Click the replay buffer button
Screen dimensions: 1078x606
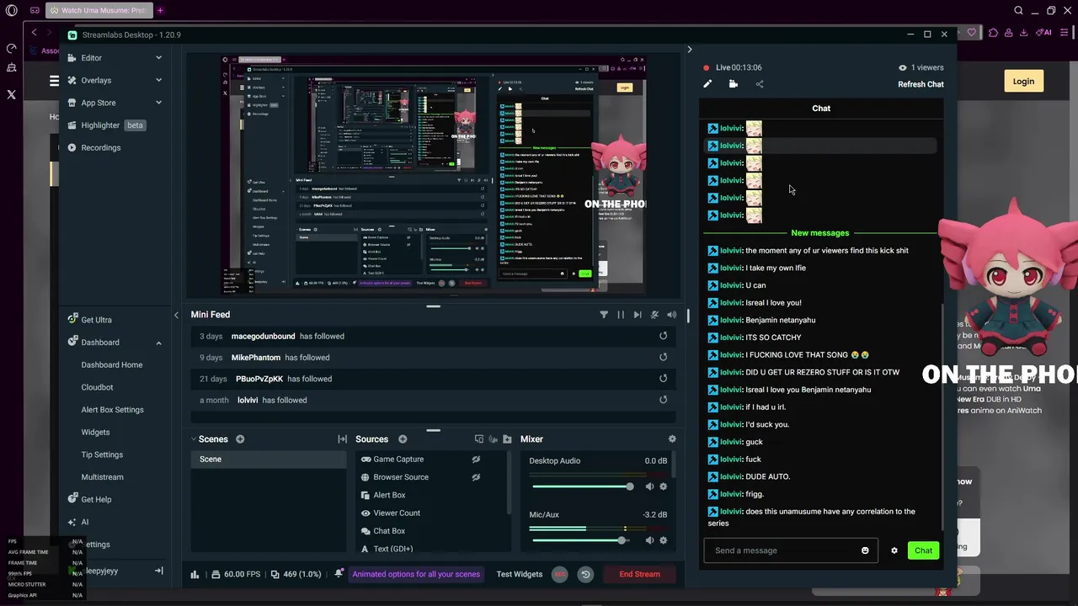pos(585,574)
